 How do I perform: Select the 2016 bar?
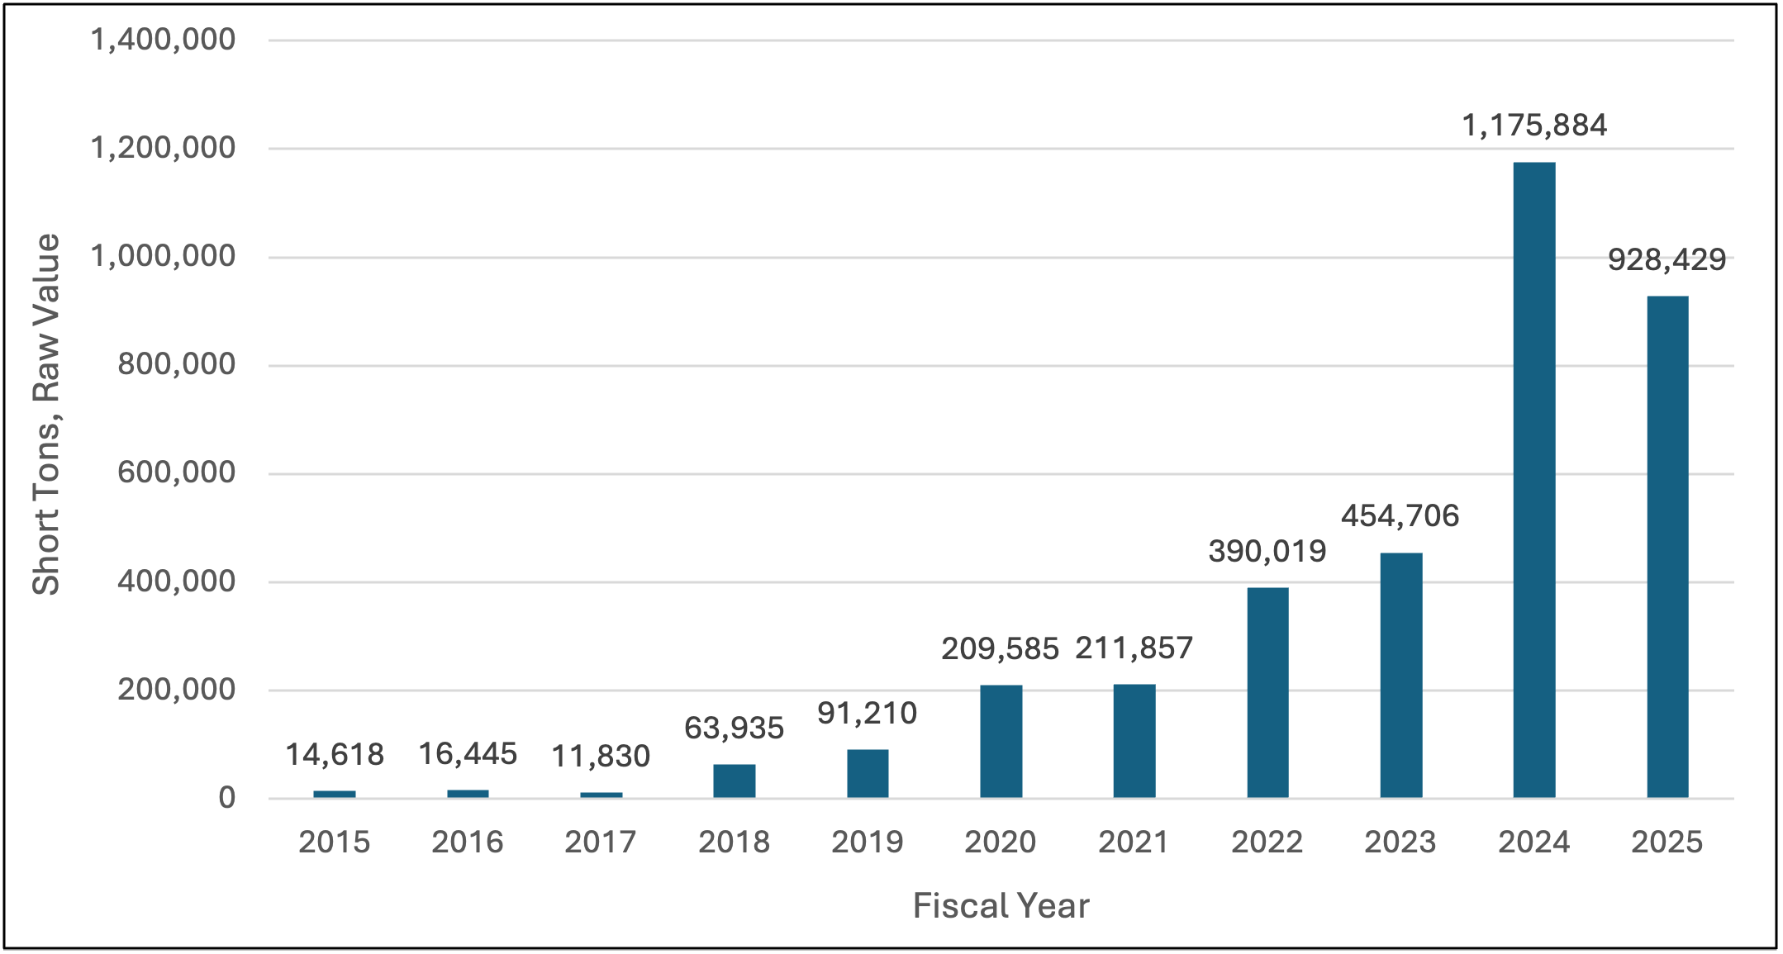pos(468,794)
